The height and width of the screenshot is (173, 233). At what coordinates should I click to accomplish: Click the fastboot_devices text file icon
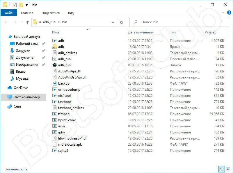(55, 108)
